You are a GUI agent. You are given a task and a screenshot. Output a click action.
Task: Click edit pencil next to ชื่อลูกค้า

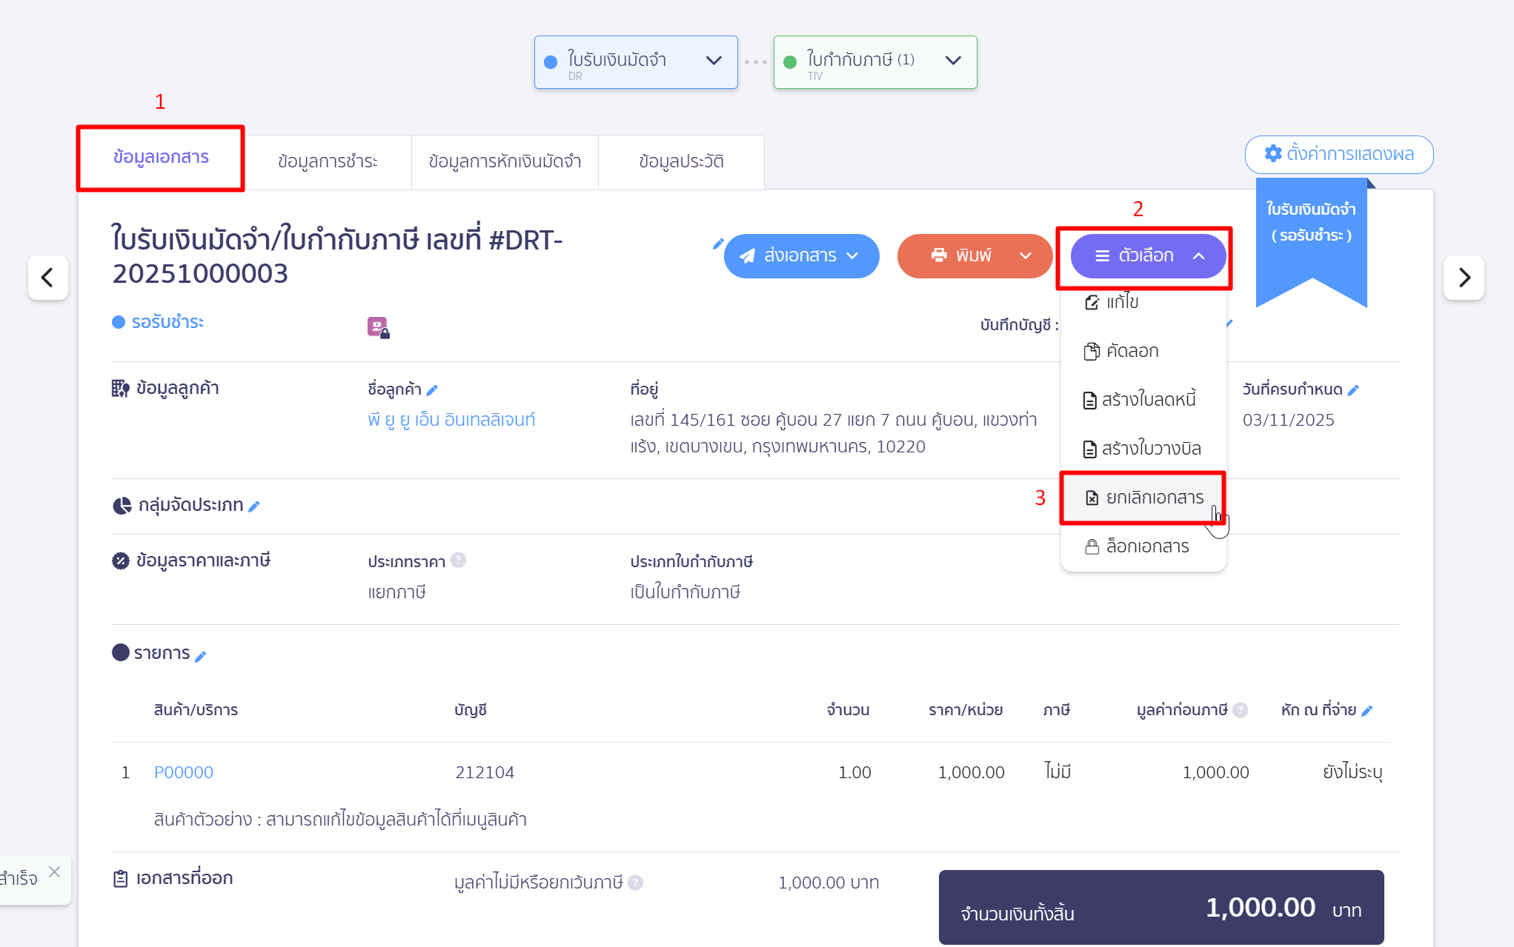[x=433, y=390]
